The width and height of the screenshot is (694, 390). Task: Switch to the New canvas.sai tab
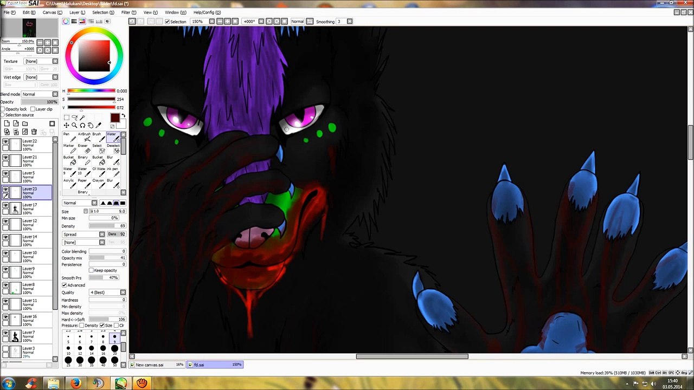pyautogui.click(x=150, y=365)
